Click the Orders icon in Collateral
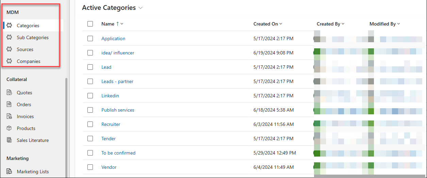This screenshot has width=427, height=178. (x=10, y=104)
